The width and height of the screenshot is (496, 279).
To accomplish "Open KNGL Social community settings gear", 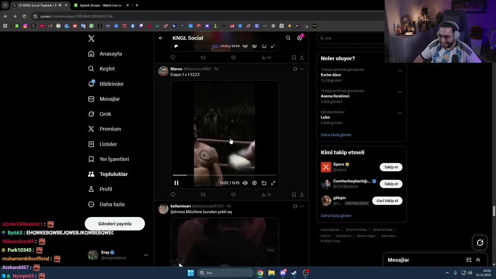I will 300,38.
